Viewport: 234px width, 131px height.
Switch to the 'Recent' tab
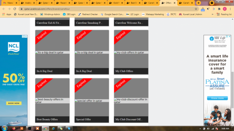click(63, 3)
